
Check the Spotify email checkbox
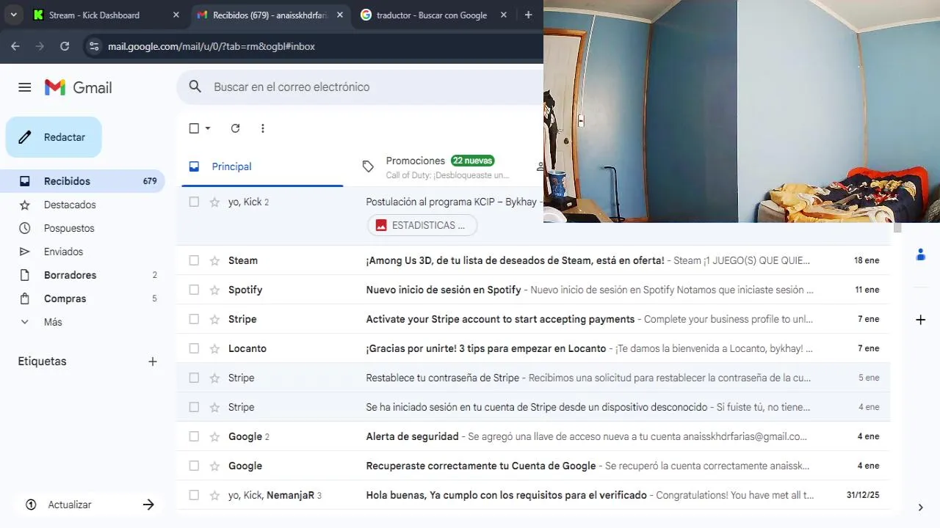[x=194, y=290]
